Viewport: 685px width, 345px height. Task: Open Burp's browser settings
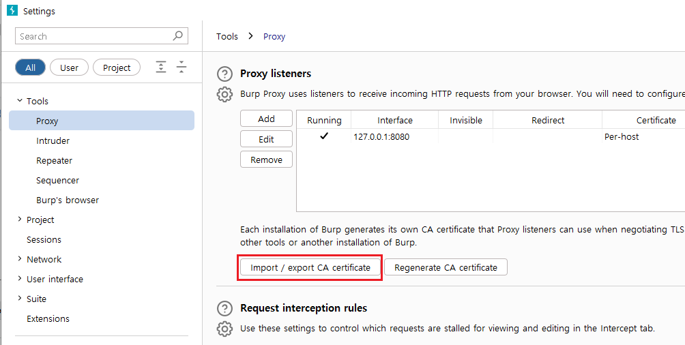click(x=68, y=200)
